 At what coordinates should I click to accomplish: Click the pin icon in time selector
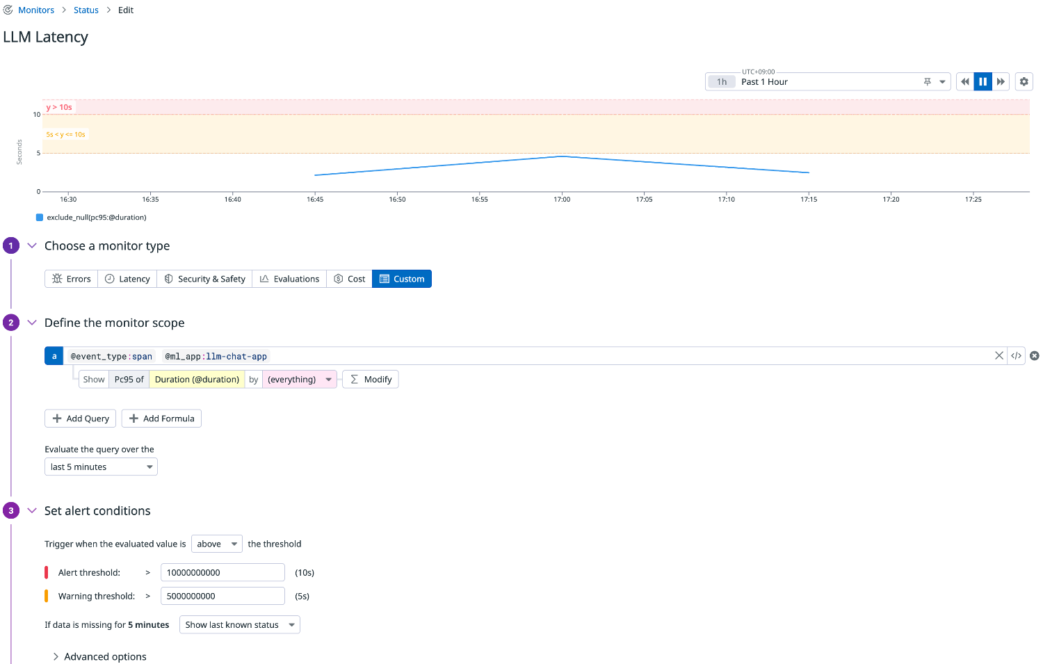[x=927, y=82]
